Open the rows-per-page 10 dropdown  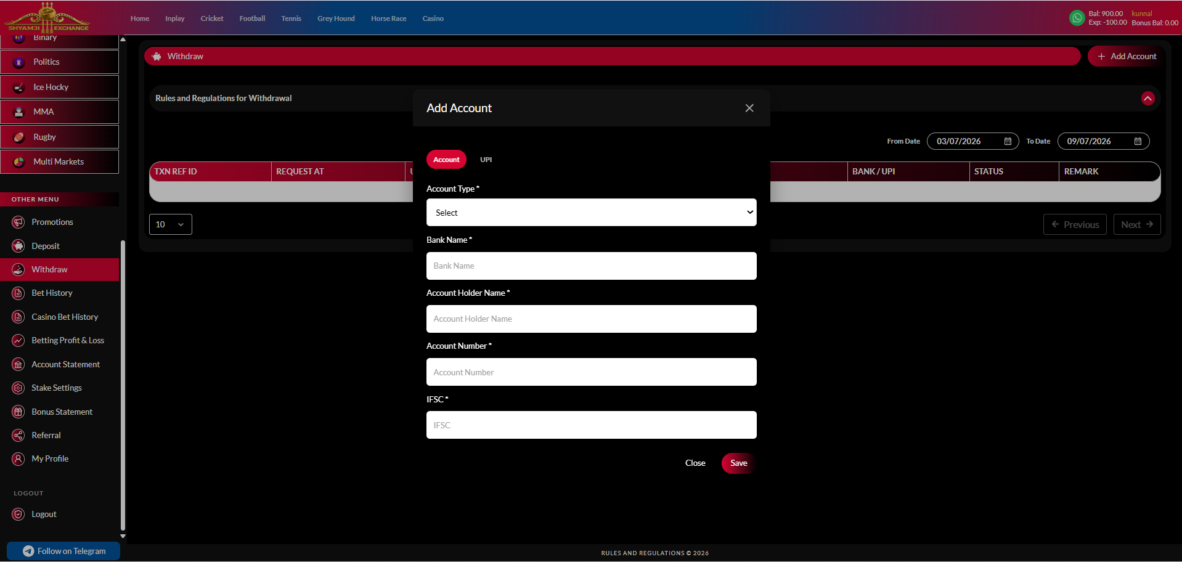[x=171, y=224]
